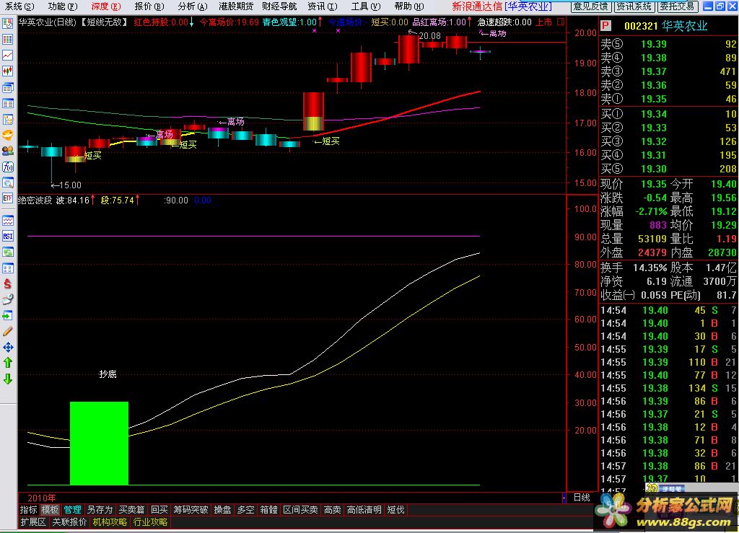Viewport: 739px width, 533px height.
Task: Toggle the 模板 mode tab
Action: [x=50, y=509]
